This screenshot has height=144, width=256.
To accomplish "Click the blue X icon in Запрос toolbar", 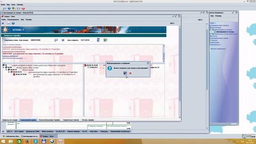I will click(3, 23).
